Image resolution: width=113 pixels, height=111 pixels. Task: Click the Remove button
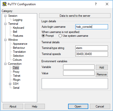(x=102, y=74)
